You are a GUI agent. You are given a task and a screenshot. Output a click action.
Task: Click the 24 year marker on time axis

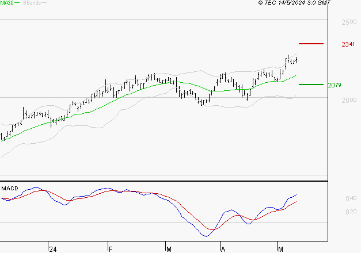coord(53,250)
